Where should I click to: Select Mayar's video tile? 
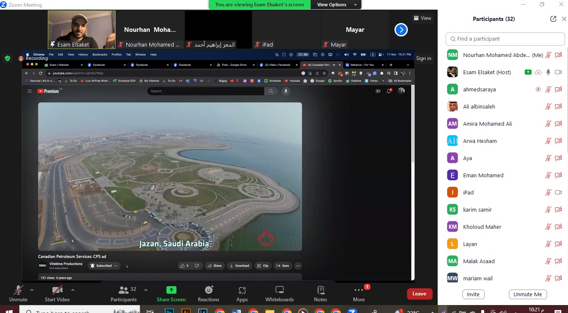[x=355, y=30]
